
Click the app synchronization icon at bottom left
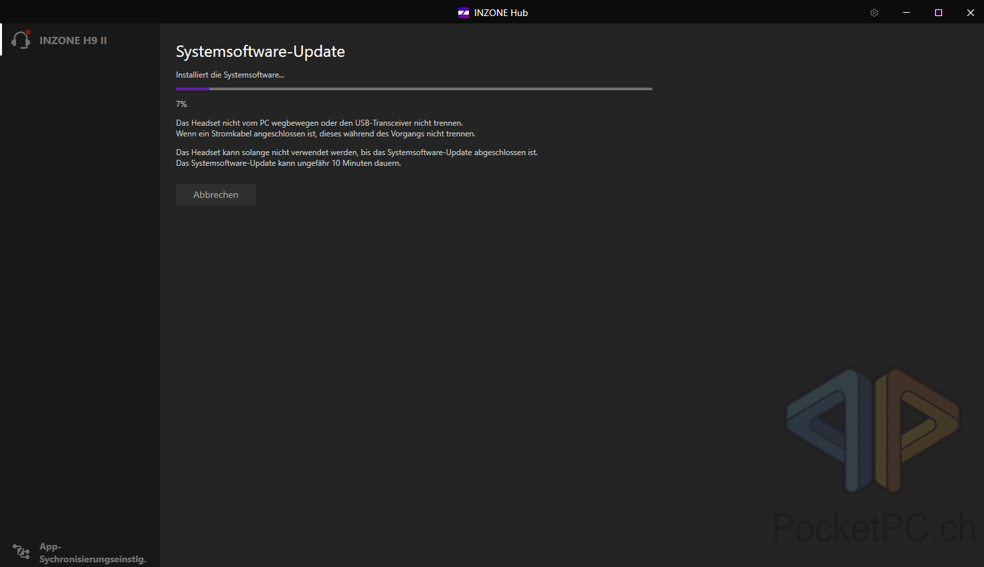(x=21, y=552)
